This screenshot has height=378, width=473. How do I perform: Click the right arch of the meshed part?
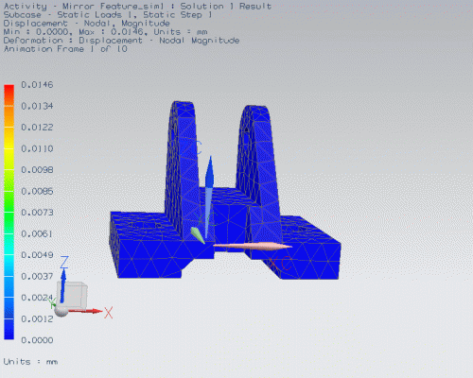coord(258,161)
